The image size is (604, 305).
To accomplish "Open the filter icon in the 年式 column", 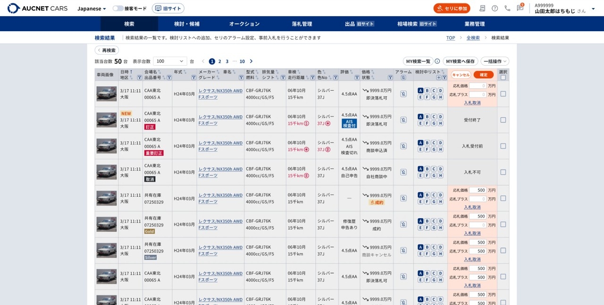I will tap(193, 77).
